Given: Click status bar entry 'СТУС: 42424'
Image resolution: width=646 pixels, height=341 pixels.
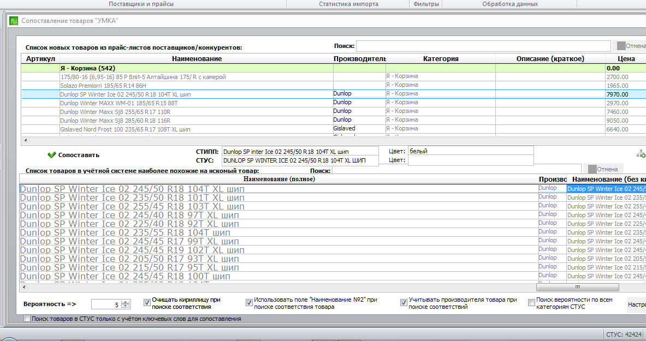Looking at the screenshot, I should click(x=624, y=334).
